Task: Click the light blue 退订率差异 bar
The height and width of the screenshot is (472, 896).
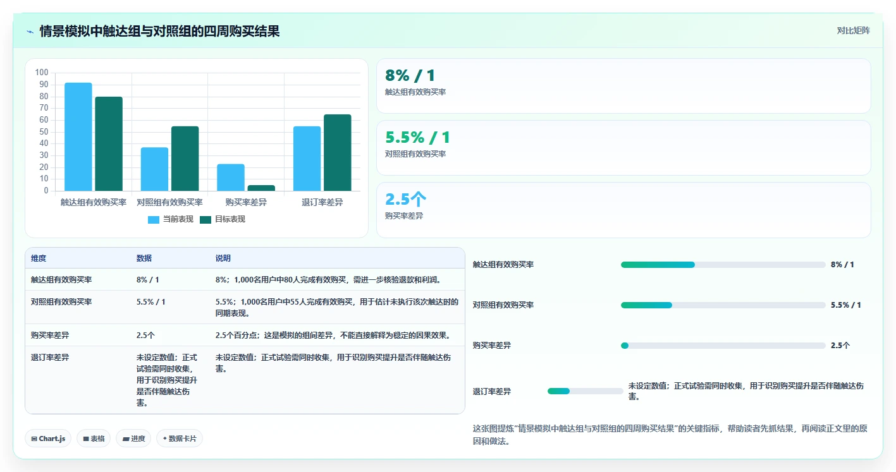Action: pos(307,159)
